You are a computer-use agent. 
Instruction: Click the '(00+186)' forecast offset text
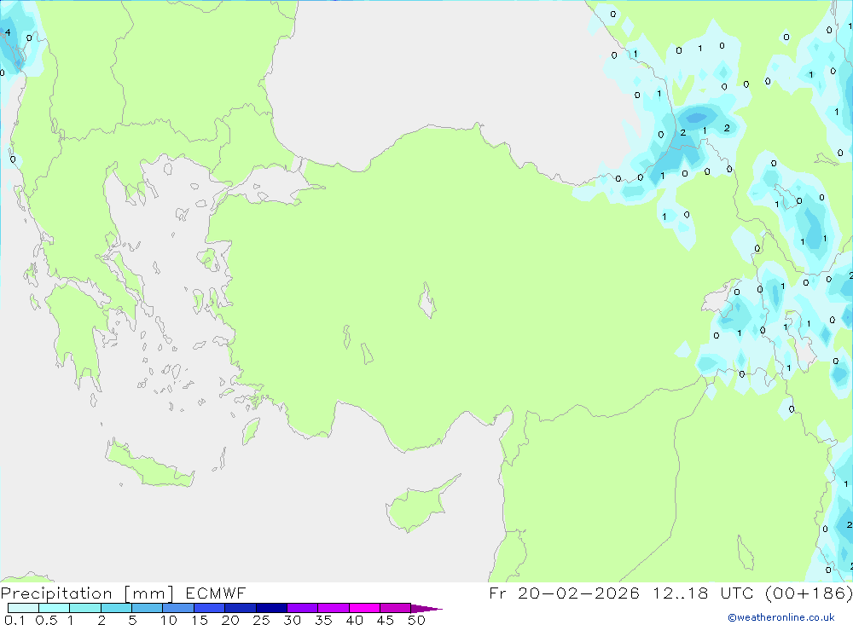pyautogui.click(x=809, y=593)
